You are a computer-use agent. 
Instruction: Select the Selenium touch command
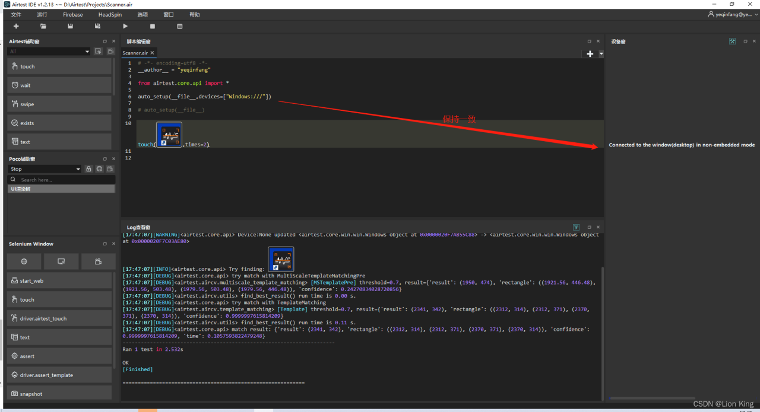[59, 299]
